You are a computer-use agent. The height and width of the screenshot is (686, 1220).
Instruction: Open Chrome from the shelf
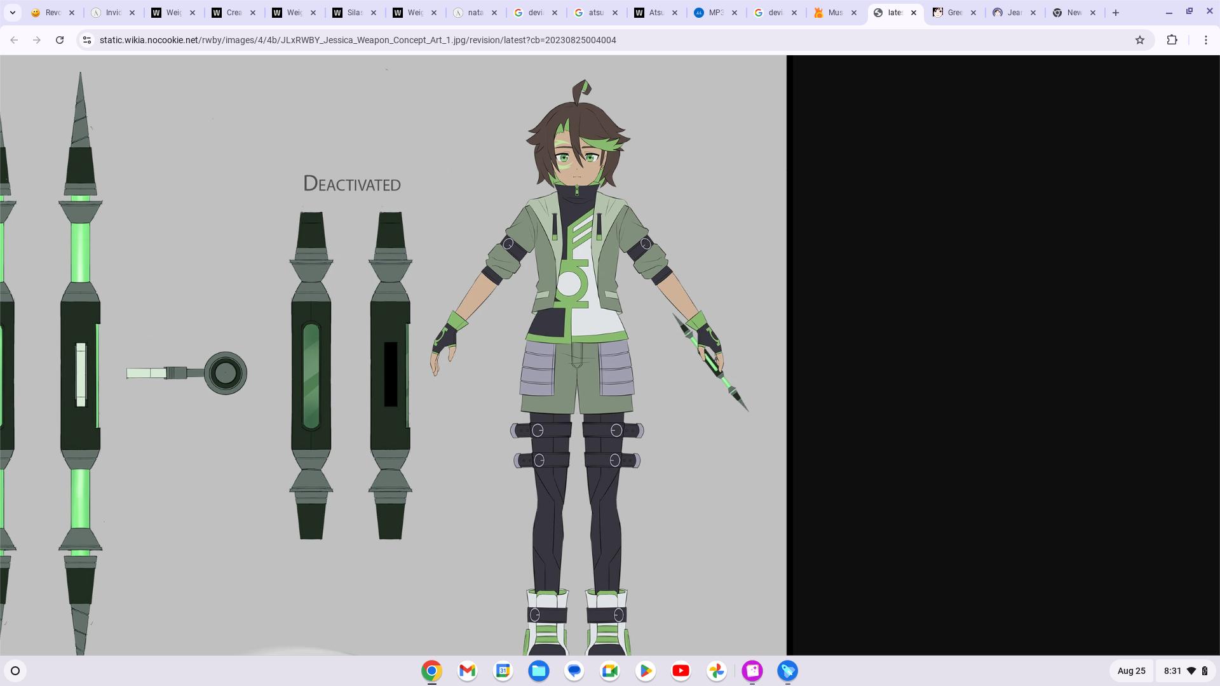(x=431, y=671)
